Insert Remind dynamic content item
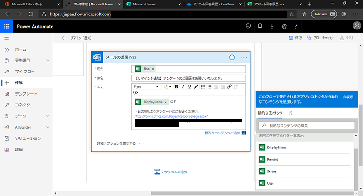 pyautogui.click(x=305, y=159)
